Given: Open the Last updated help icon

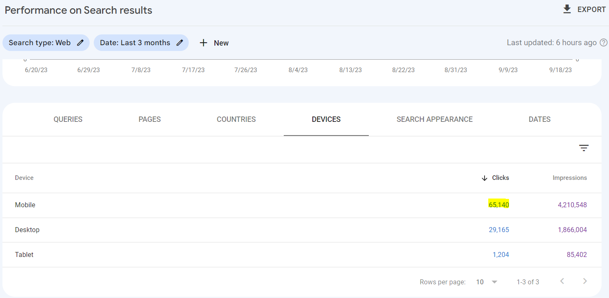Looking at the screenshot, I should 604,43.
